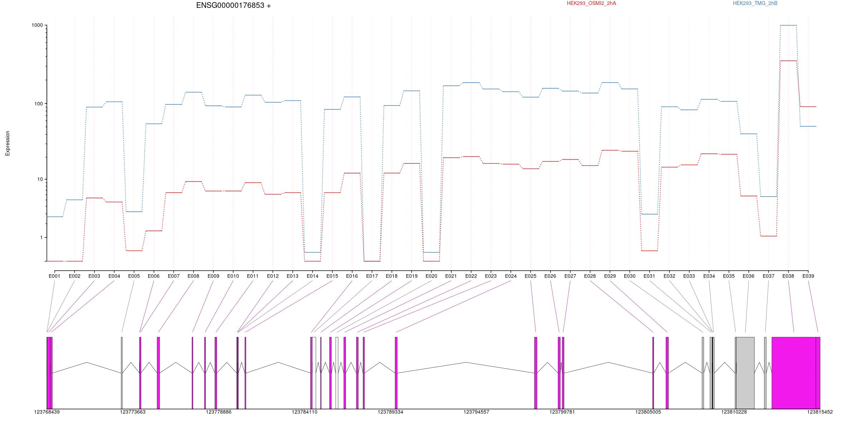Click exon label E007
The image size is (859, 429).
(174, 276)
